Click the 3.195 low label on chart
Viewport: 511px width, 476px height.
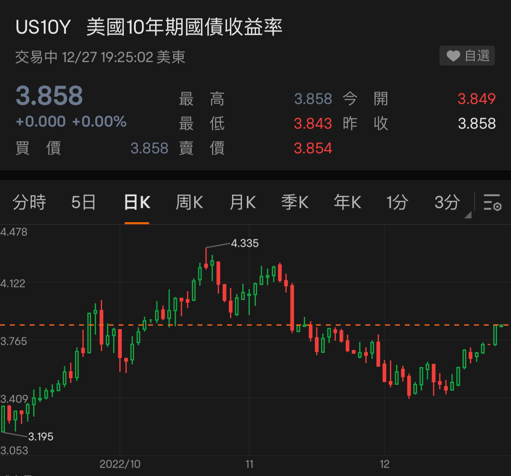click(41, 437)
